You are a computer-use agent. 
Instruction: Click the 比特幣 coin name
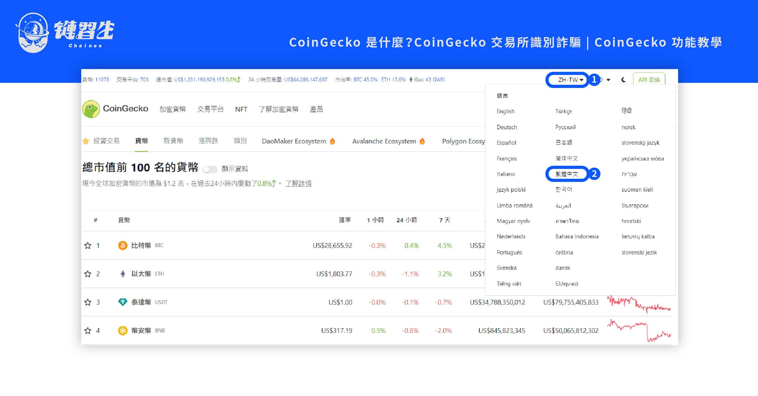tap(141, 245)
